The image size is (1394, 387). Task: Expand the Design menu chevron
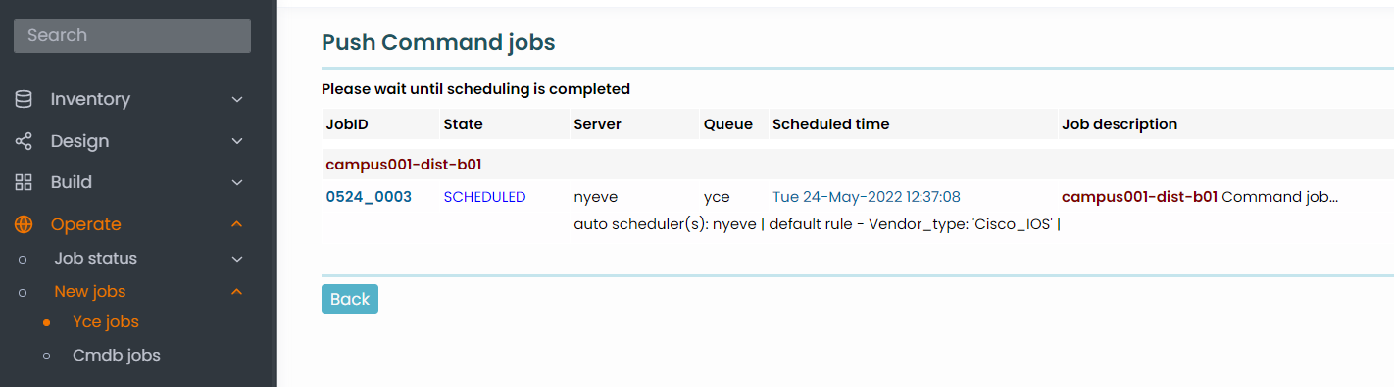236,141
